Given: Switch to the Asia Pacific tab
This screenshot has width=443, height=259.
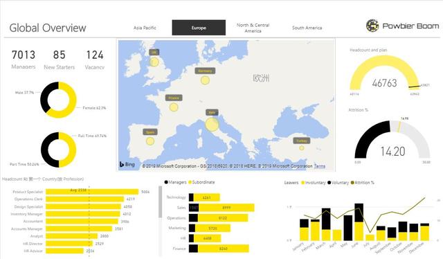Looking at the screenshot, I should [145, 28].
